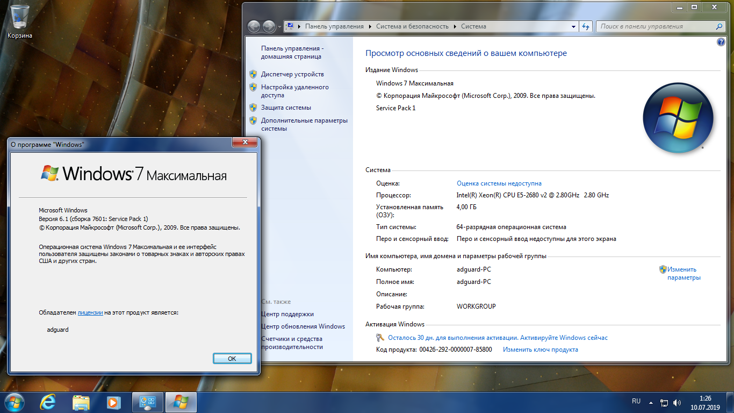This screenshot has height=413, width=734.
Task: Click shield icon beside Advanced system settings
Action: (253, 120)
